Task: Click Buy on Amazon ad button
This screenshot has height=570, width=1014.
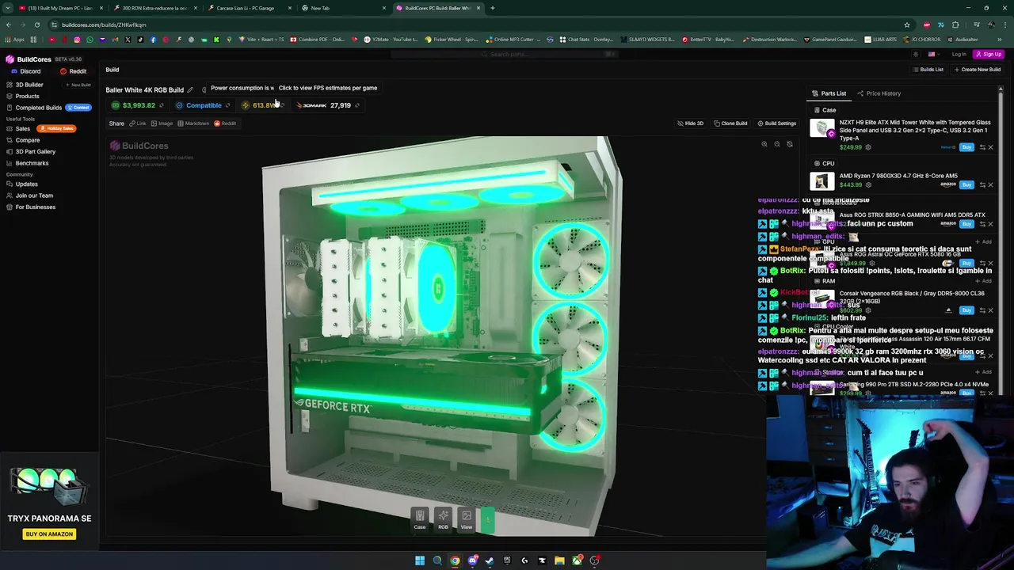Action: click(x=49, y=534)
